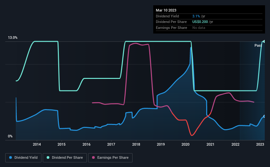
Task: Click the 13.0% y-axis label
Action: point(12,38)
